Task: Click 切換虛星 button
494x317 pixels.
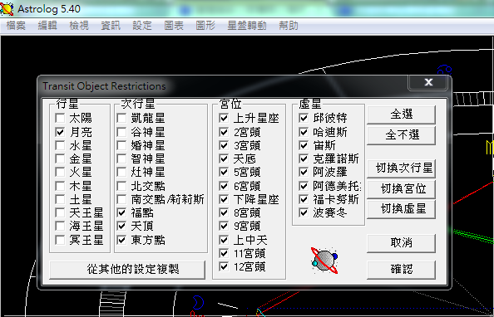Action: tap(402, 209)
